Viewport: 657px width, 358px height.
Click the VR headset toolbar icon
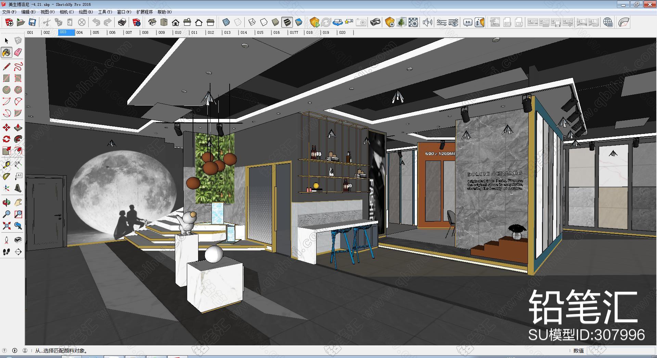[x=375, y=23]
